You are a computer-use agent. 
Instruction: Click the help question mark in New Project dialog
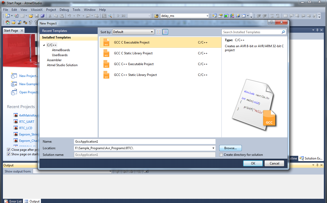point(272,22)
